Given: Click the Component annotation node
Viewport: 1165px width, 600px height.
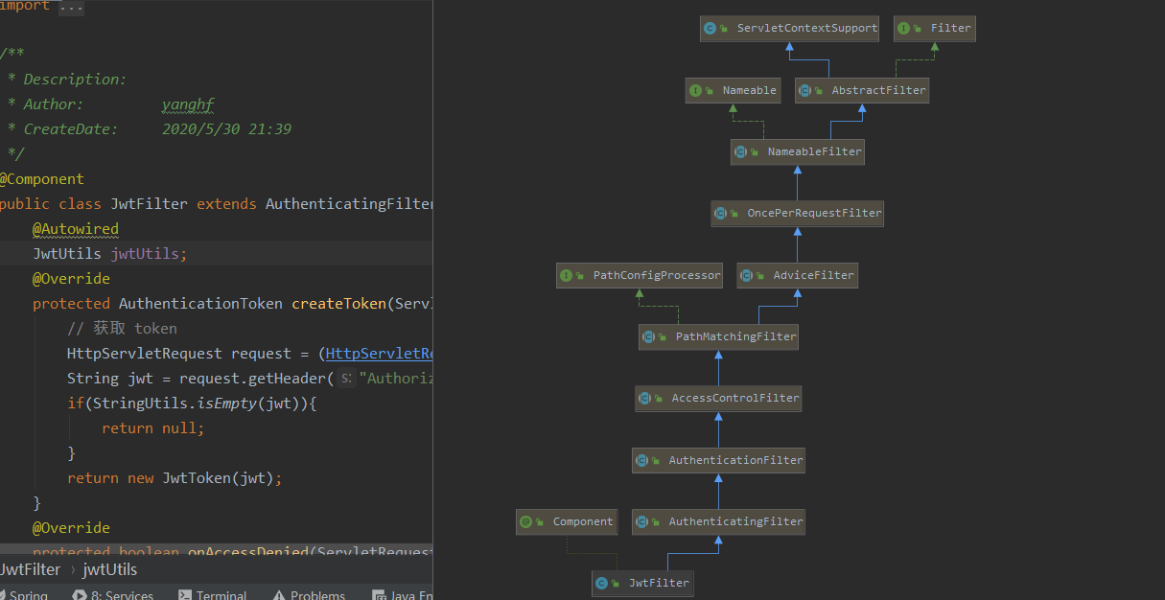Looking at the screenshot, I should pyautogui.click(x=568, y=522).
